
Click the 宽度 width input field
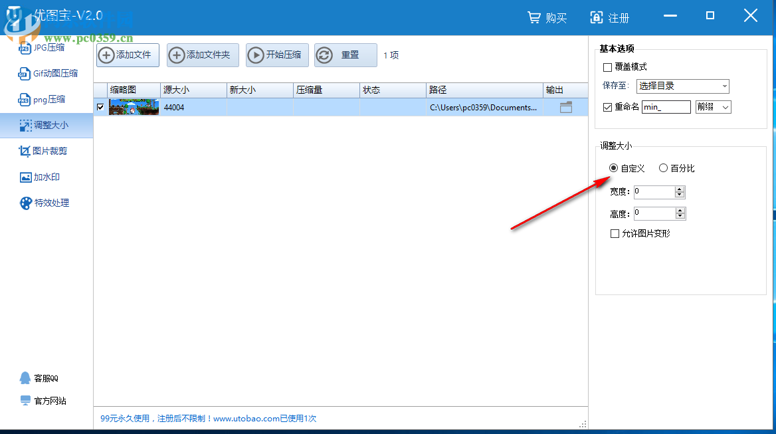(654, 191)
